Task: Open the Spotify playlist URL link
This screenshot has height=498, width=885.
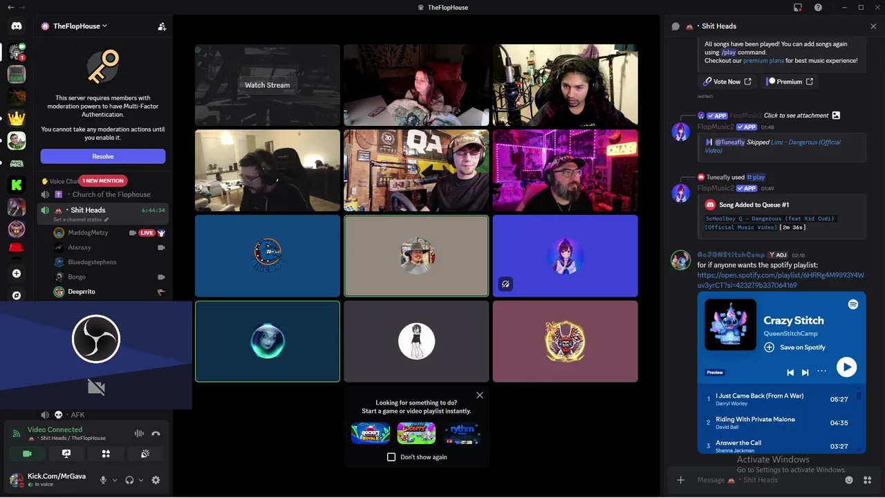Action: [780, 280]
